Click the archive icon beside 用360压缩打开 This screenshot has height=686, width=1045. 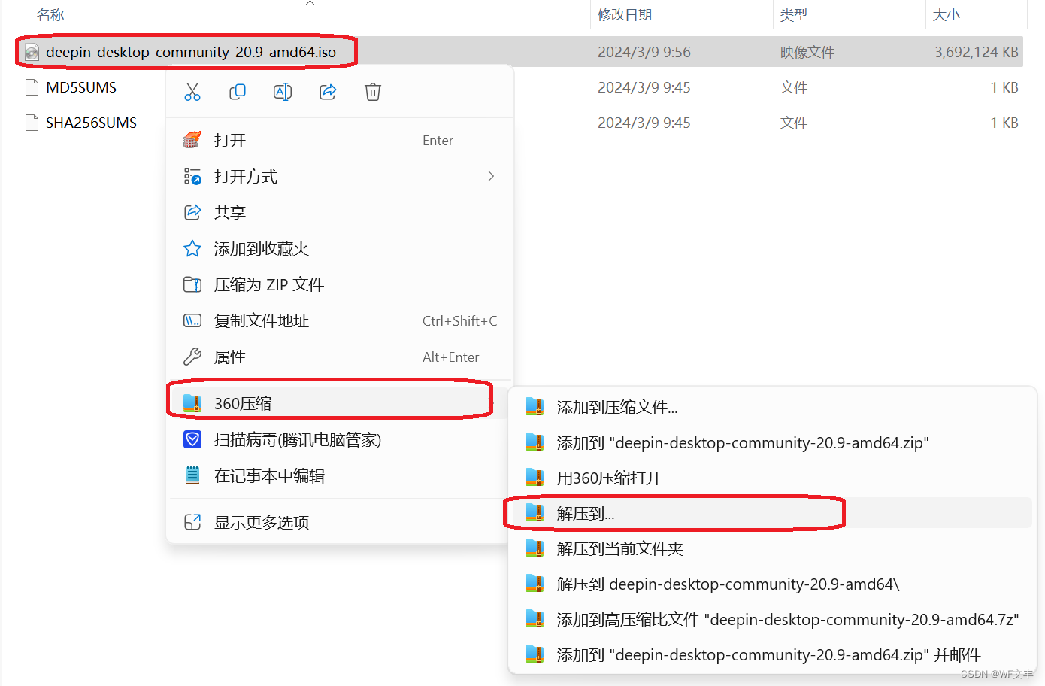(535, 478)
